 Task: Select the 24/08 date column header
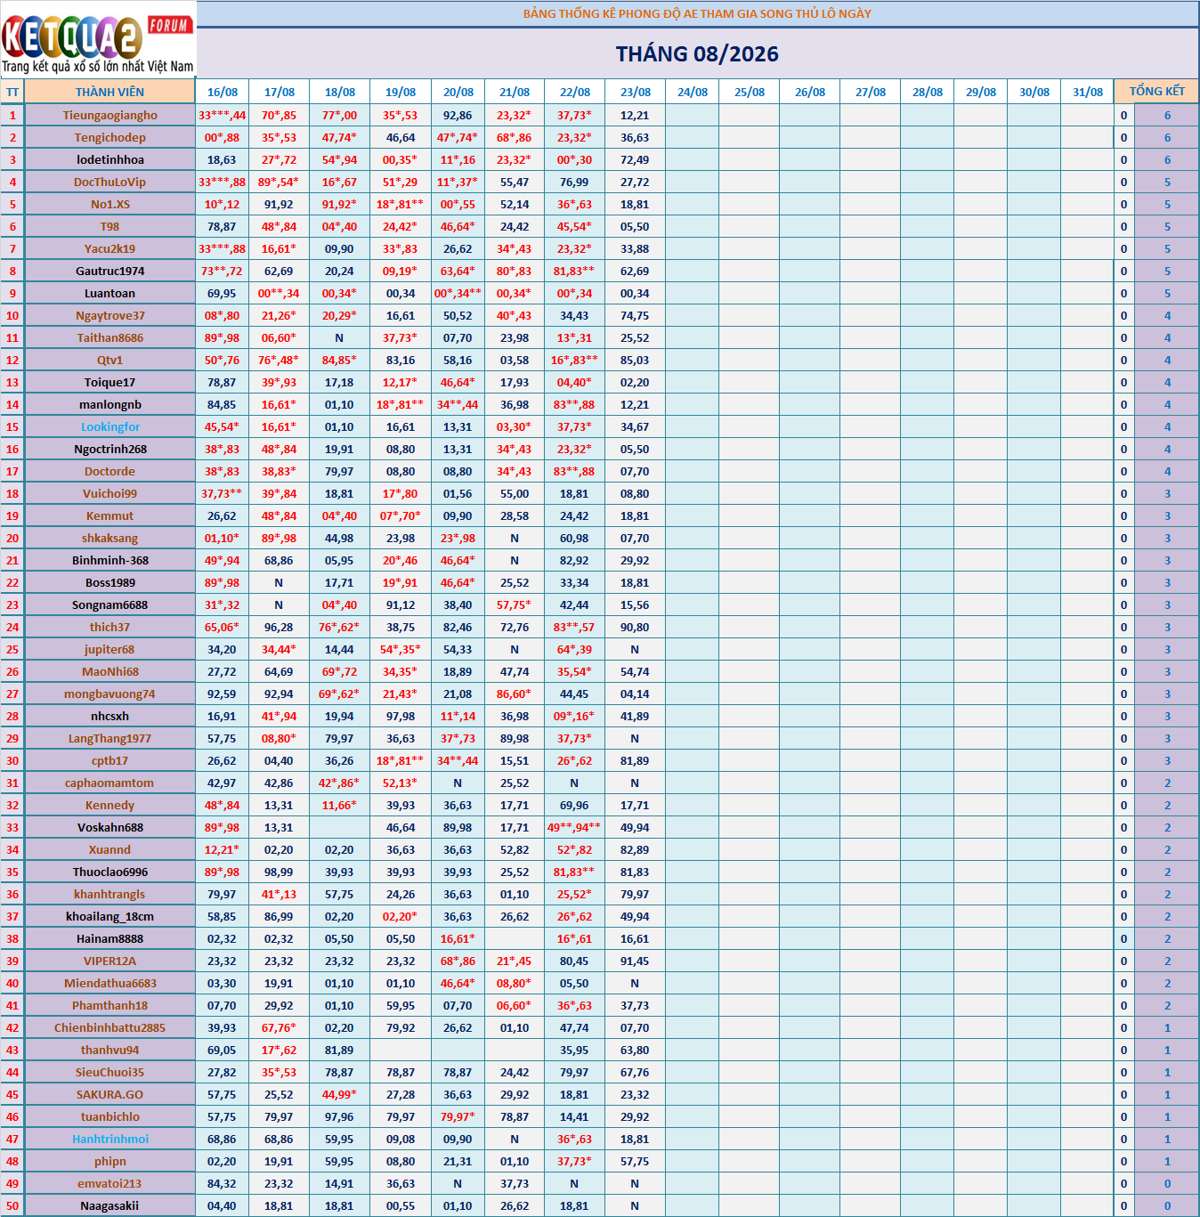[x=693, y=92]
